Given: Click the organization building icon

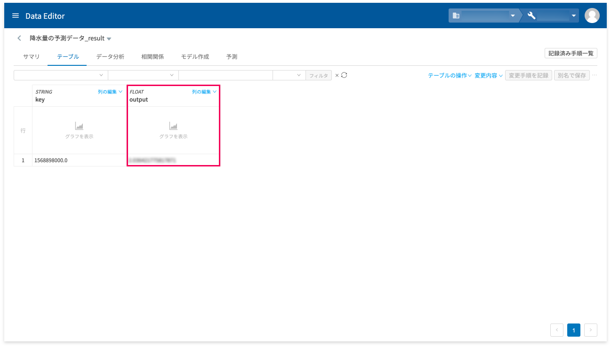Looking at the screenshot, I should (x=456, y=16).
